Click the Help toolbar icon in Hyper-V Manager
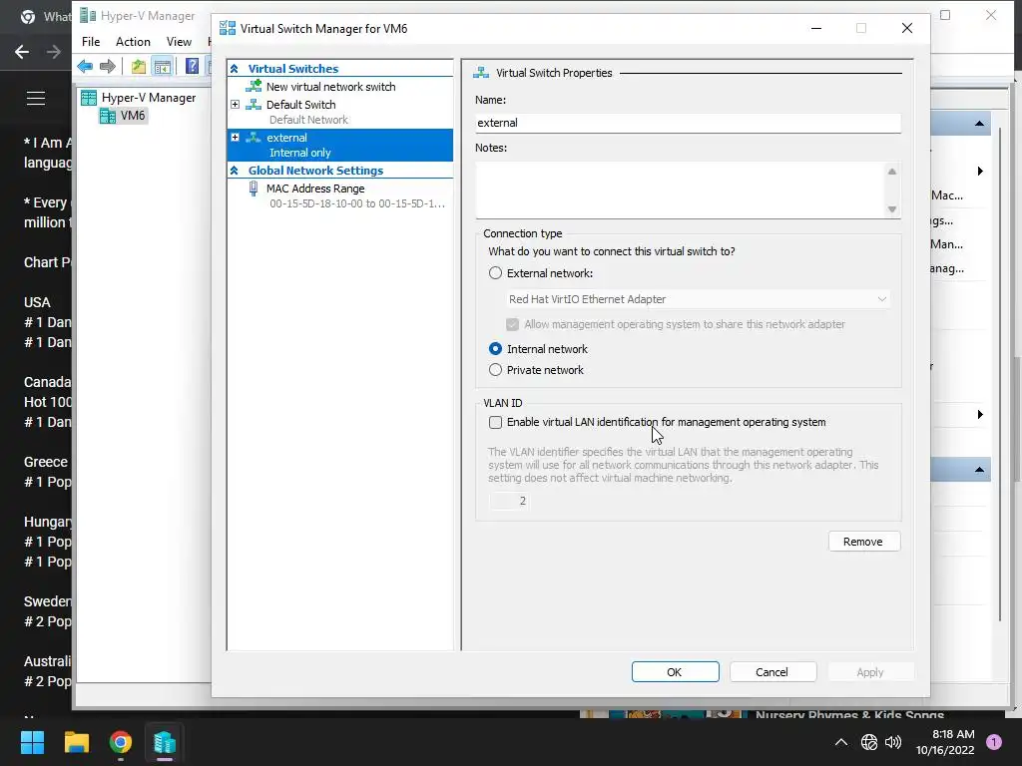Image resolution: width=1022 pixels, height=766 pixels. (193, 66)
